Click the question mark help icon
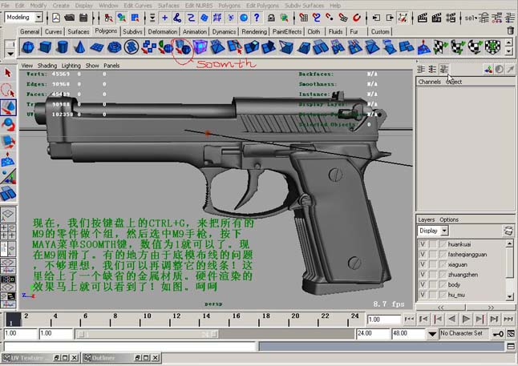Screen dimensions: 518x366 click(x=257, y=18)
